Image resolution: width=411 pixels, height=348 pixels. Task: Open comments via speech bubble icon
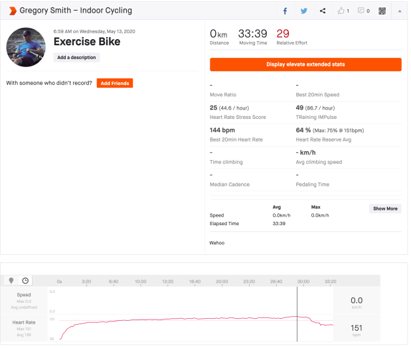[x=363, y=11]
